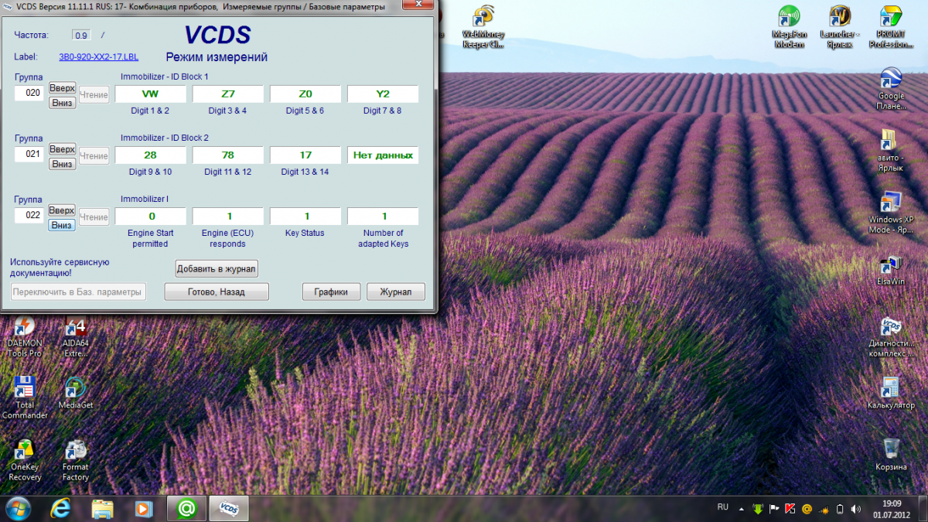Click the Вниз button for group 021
Screen dimensions: 928x522
tap(62, 164)
